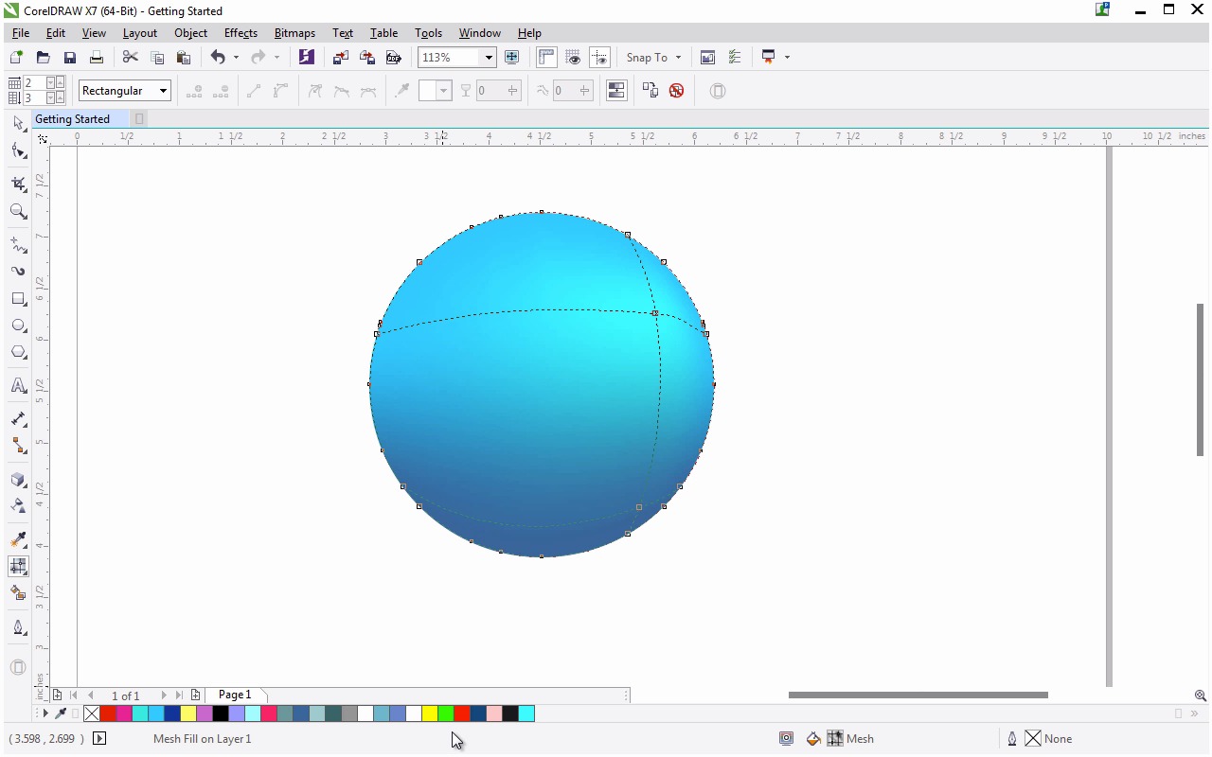Screen dimensions: 1212x757
Task: Add a page after Page 1
Action: pos(196,695)
